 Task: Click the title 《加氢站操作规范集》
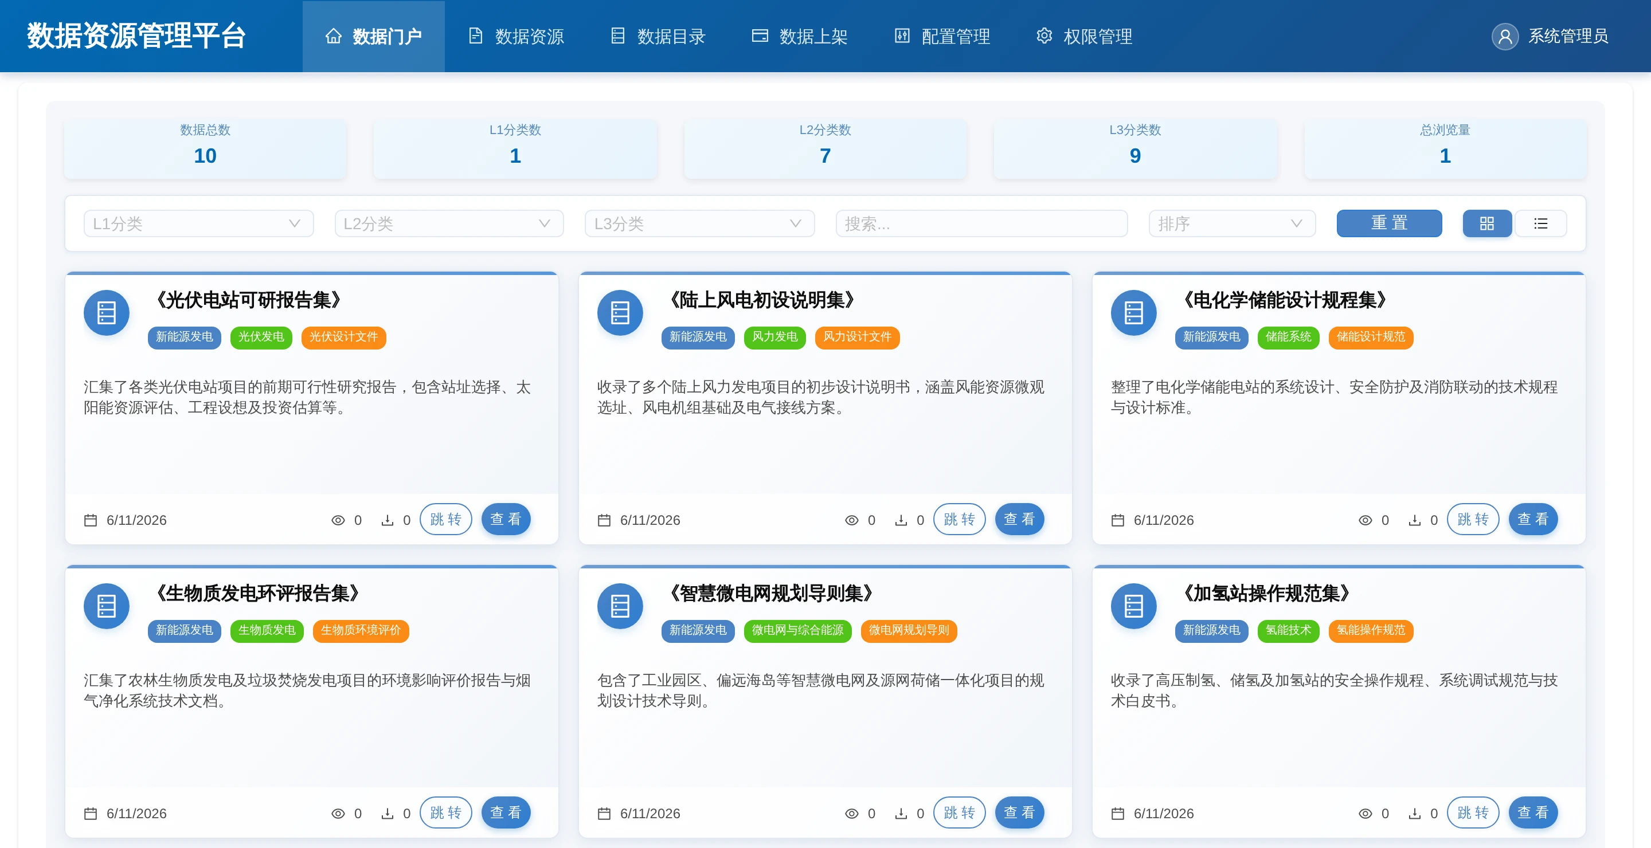1266,593
